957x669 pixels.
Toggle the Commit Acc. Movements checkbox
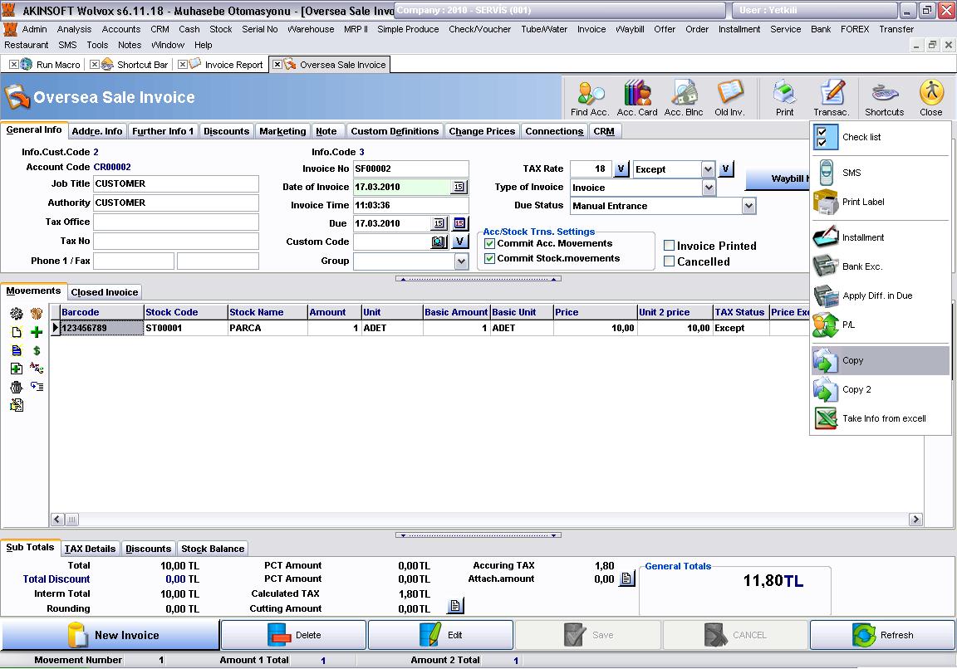point(489,244)
